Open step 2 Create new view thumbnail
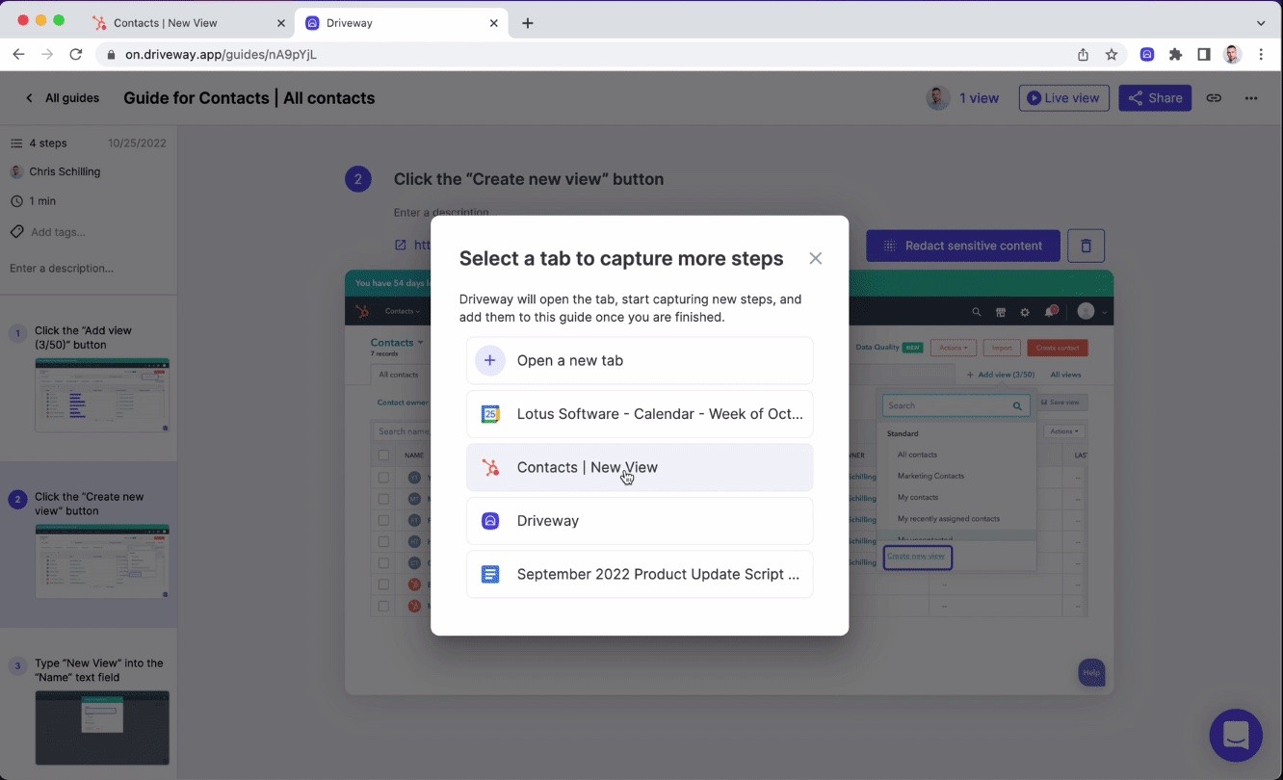The image size is (1283, 780). click(102, 561)
